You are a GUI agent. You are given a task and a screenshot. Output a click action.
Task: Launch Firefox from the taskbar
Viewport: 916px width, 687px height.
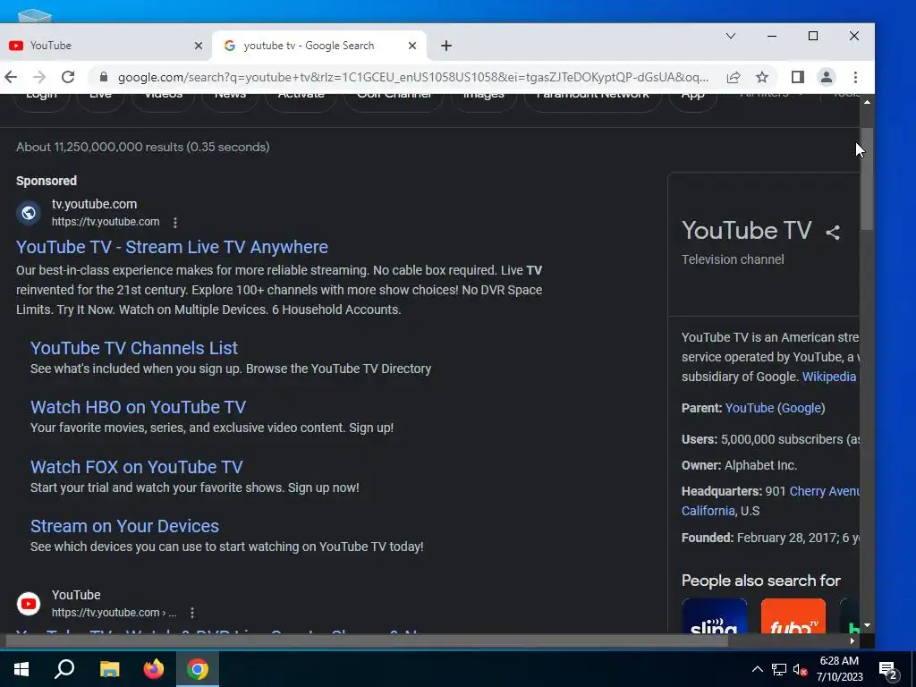tap(154, 669)
